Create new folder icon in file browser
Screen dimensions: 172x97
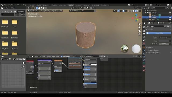point(15,12)
